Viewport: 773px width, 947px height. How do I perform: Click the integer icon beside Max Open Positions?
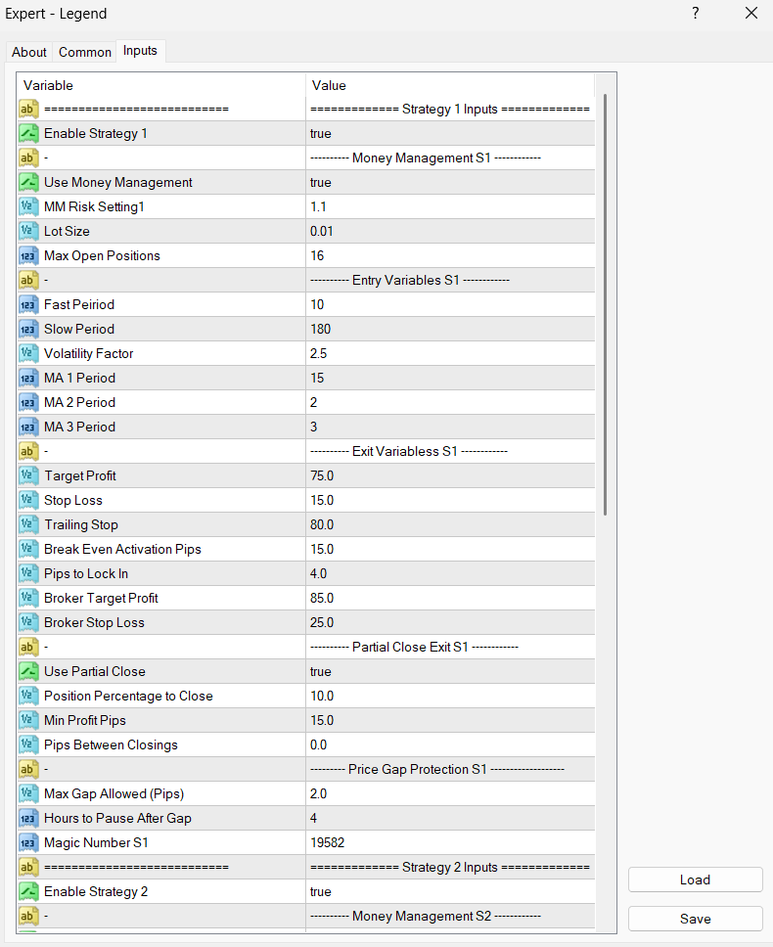point(28,255)
